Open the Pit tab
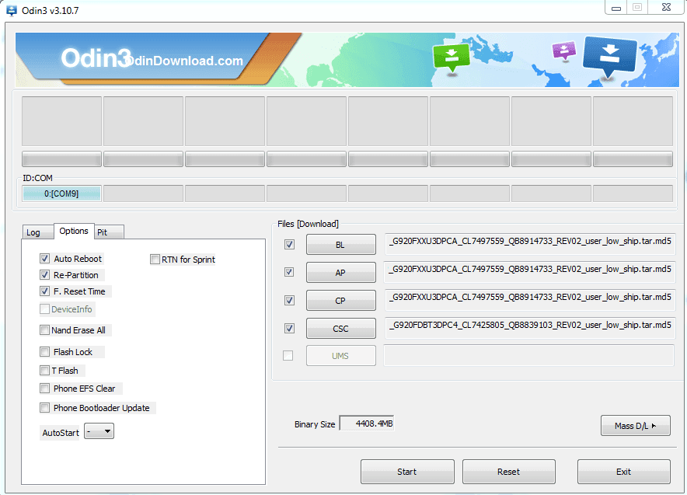687x495 pixels. point(109,232)
